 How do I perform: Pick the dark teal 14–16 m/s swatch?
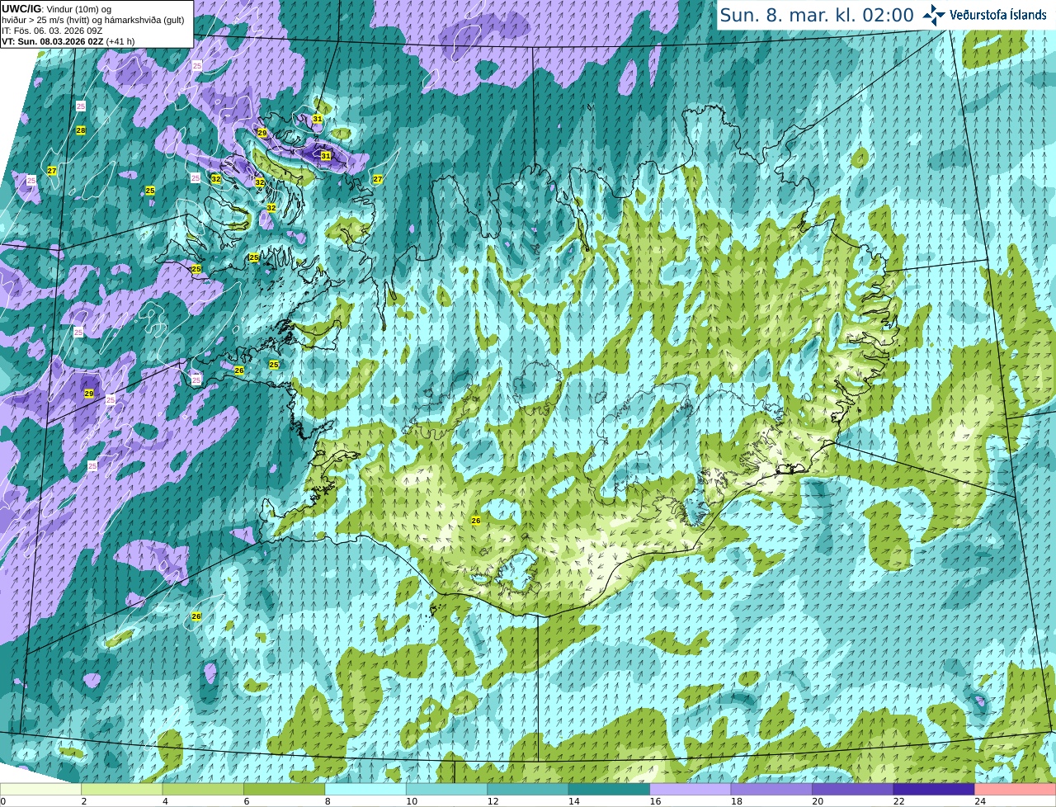coord(609,790)
